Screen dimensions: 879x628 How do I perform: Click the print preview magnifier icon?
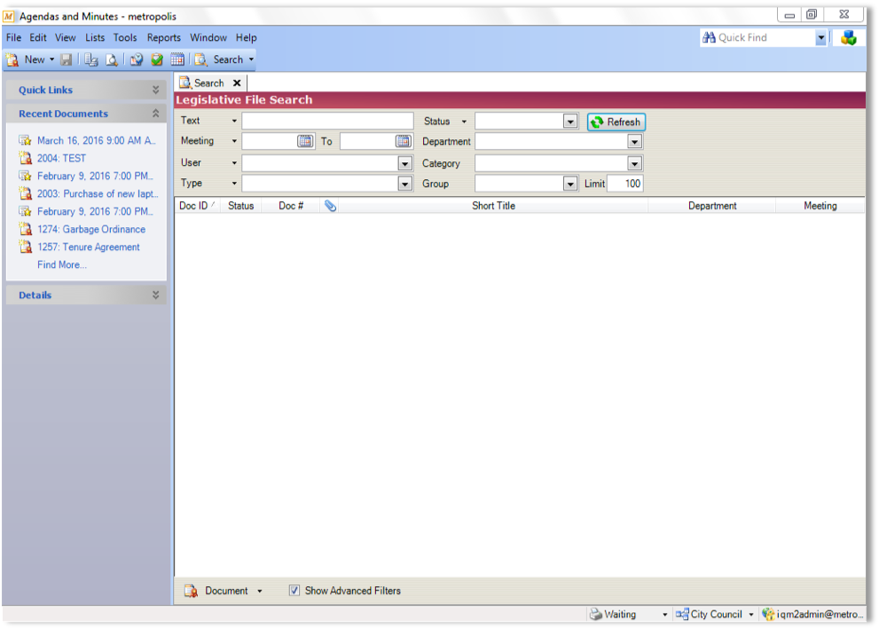[x=112, y=59]
